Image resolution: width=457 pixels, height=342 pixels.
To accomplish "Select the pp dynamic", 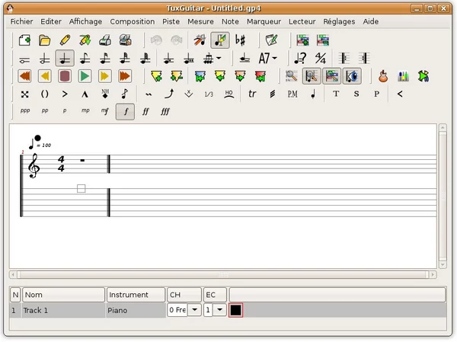I will tap(45, 111).
